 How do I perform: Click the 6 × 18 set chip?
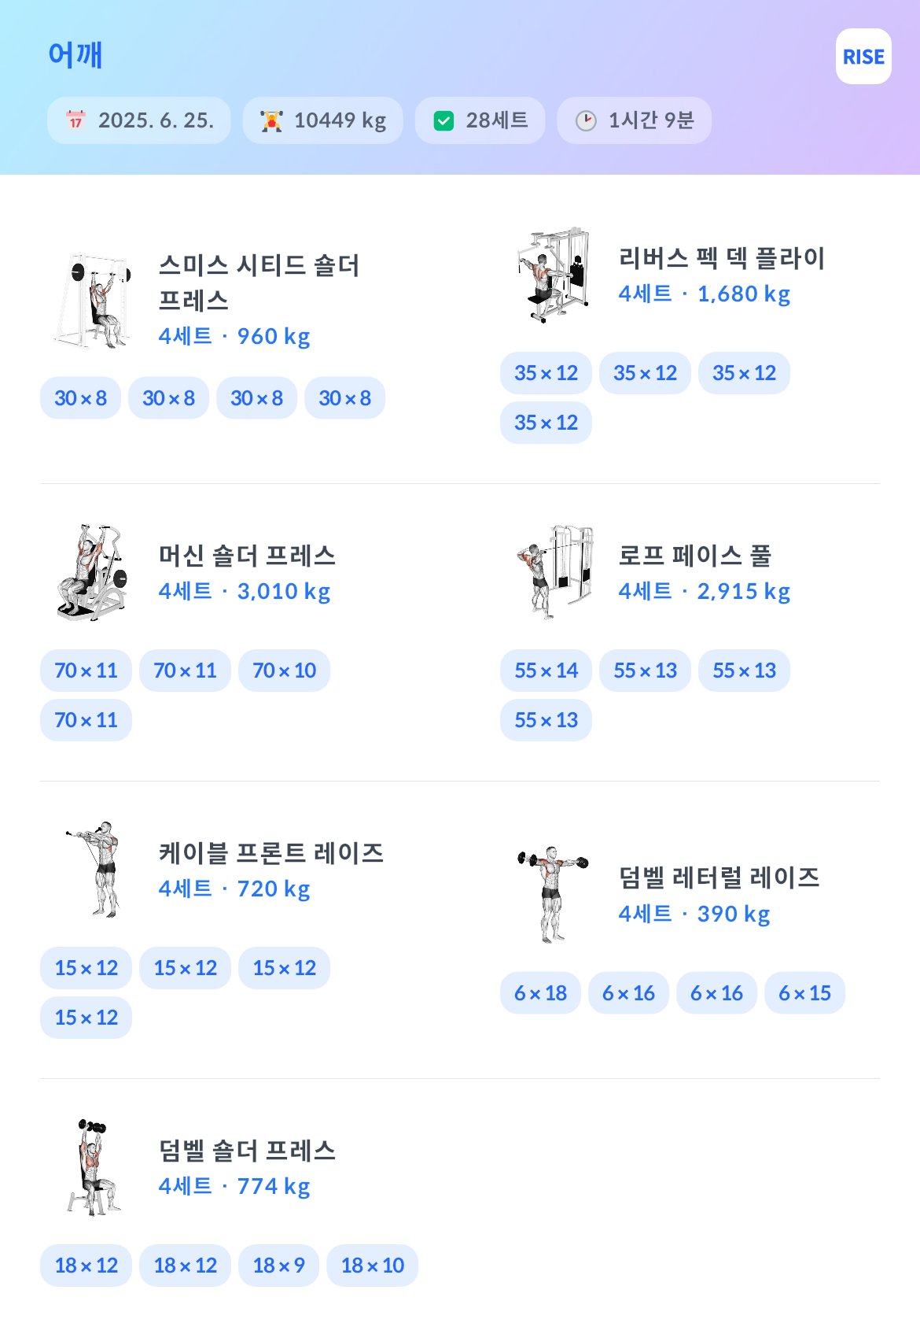(540, 993)
